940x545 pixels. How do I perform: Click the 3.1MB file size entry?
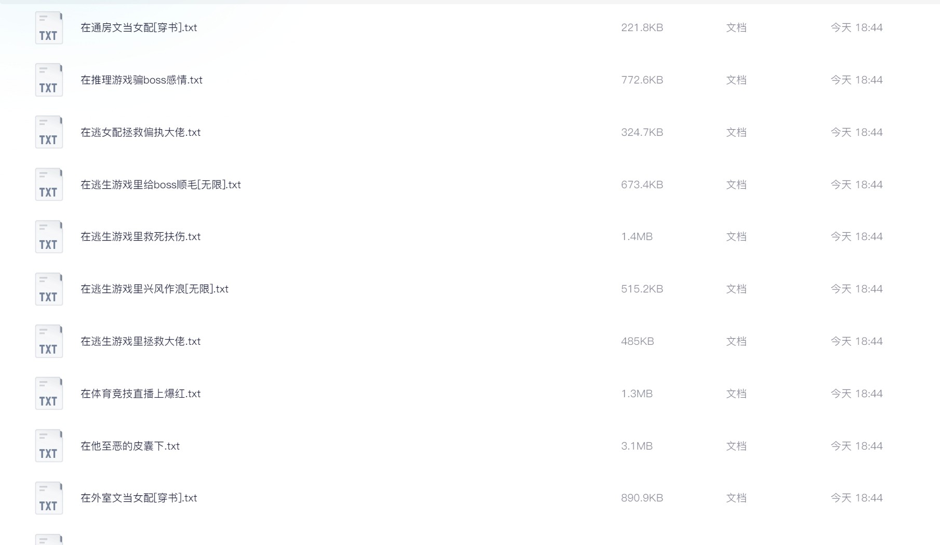[637, 446]
